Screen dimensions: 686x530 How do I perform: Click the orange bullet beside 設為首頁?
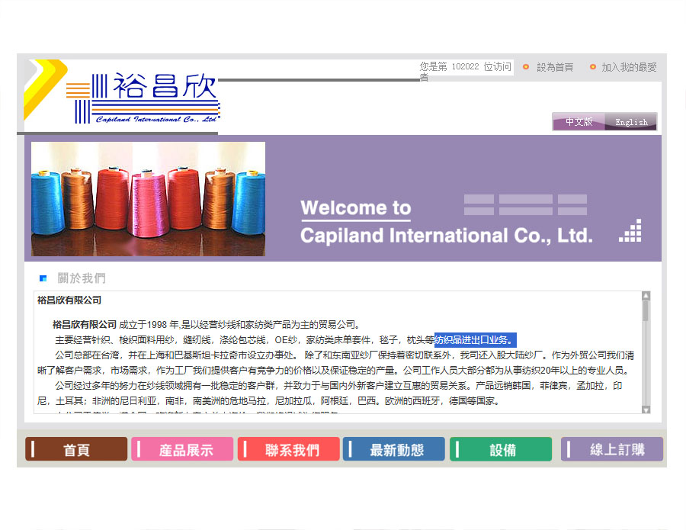click(x=526, y=67)
